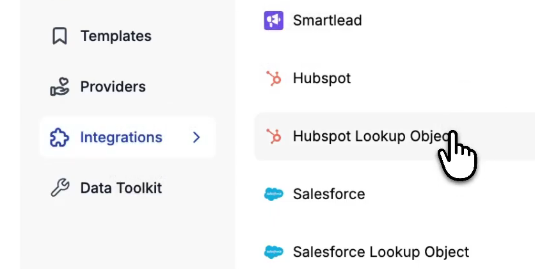Click the Smartlead purple logo icon

[273, 20]
